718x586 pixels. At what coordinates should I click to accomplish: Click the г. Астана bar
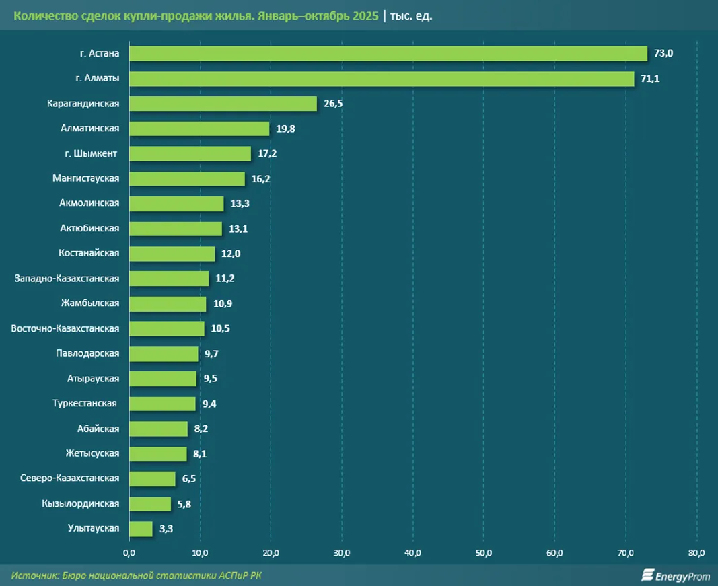[388, 54]
